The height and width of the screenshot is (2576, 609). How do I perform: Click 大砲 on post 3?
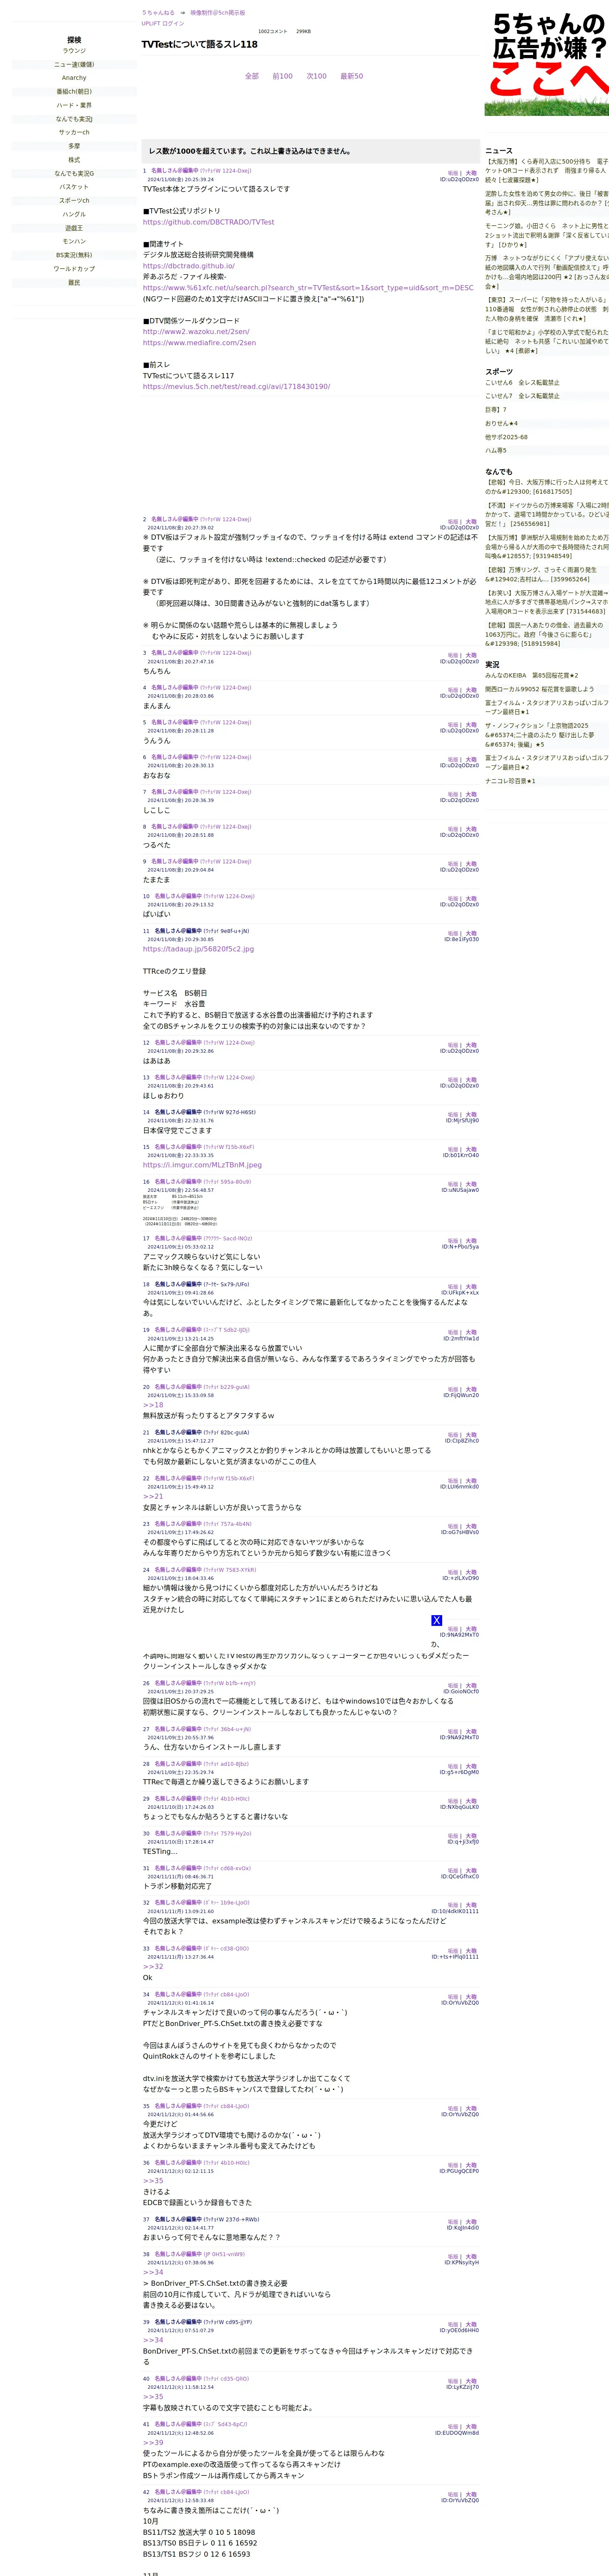(x=471, y=656)
